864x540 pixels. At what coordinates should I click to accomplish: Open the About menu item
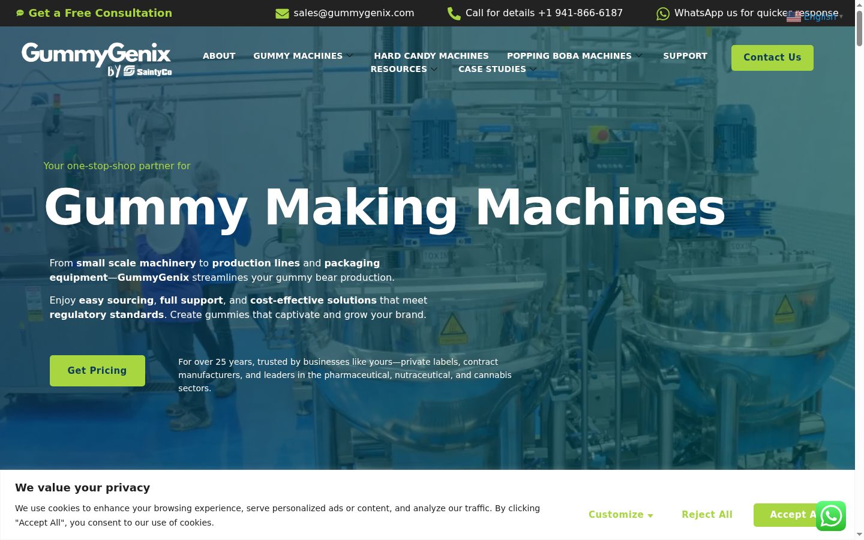219,56
